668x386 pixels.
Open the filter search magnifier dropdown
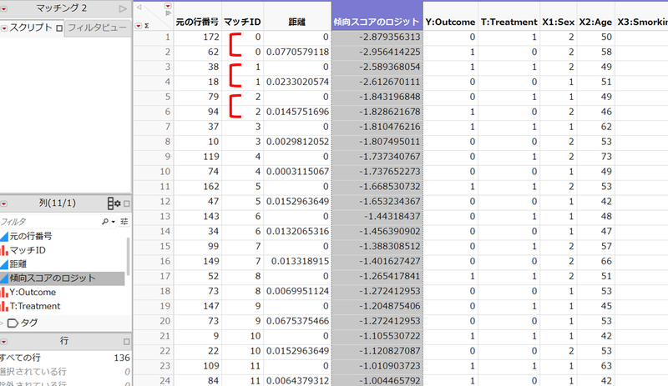tap(109, 222)
